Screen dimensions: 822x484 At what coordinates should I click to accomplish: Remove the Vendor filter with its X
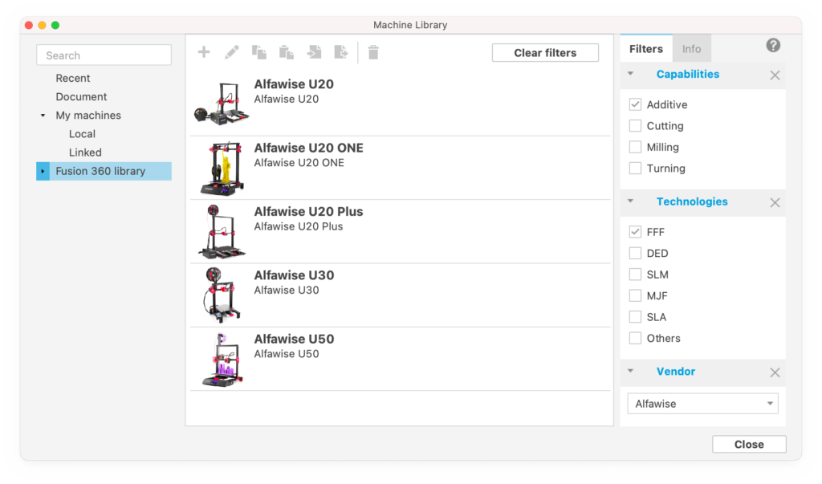775,372
